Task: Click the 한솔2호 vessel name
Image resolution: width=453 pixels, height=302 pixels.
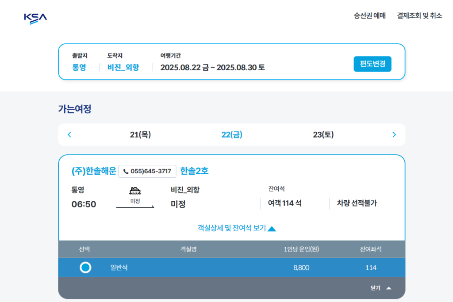Action: [193, 171]
